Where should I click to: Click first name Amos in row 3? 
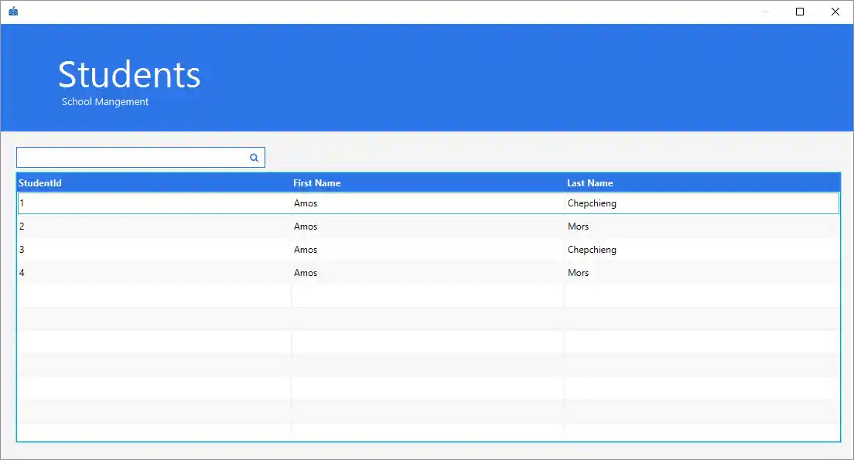[306, 250]
